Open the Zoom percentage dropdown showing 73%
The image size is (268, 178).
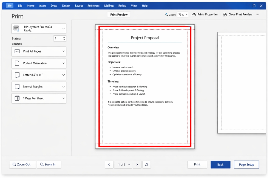pyautogui.click(x=183, y=14)
